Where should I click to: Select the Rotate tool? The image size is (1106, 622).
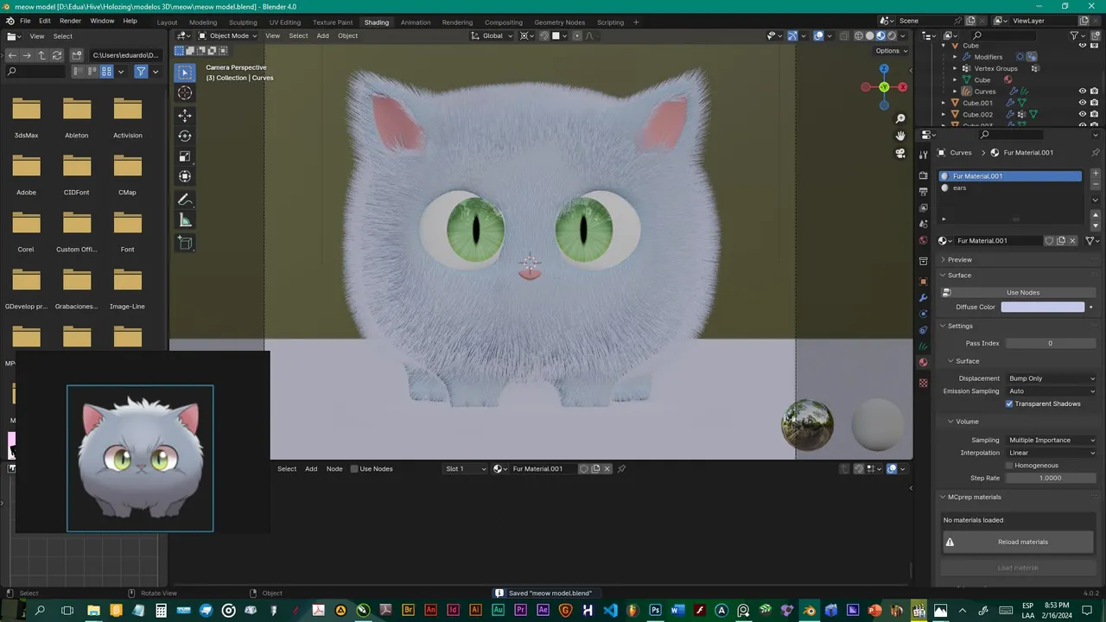[x=185, y=136]
